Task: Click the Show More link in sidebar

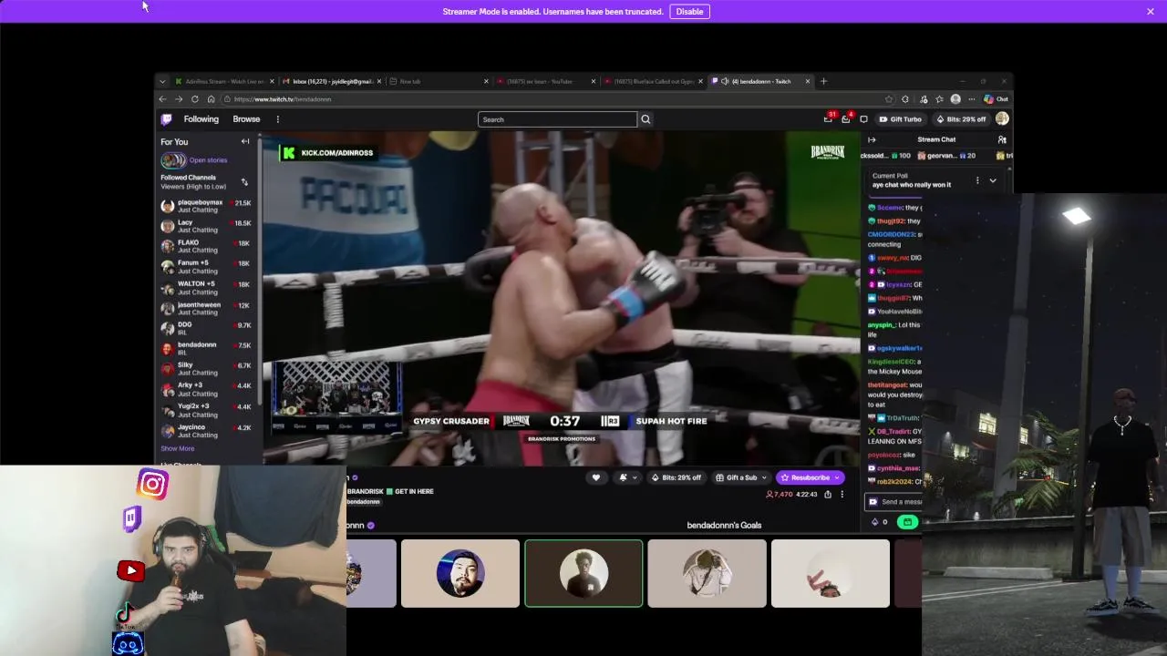Action: click(178, 448)
